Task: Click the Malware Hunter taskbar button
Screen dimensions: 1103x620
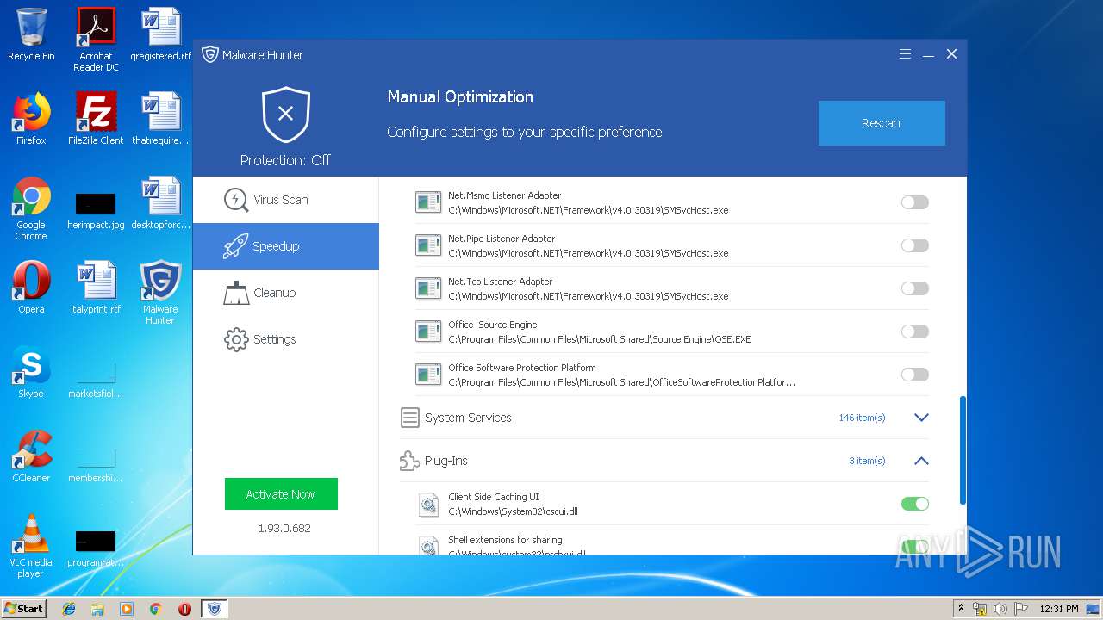Action: click(x=215, y=609)
